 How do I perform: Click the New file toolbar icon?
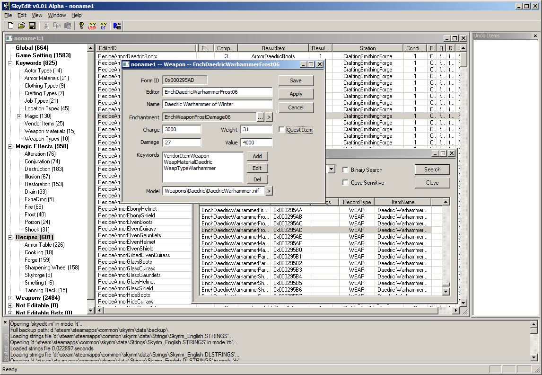(10, 26)
